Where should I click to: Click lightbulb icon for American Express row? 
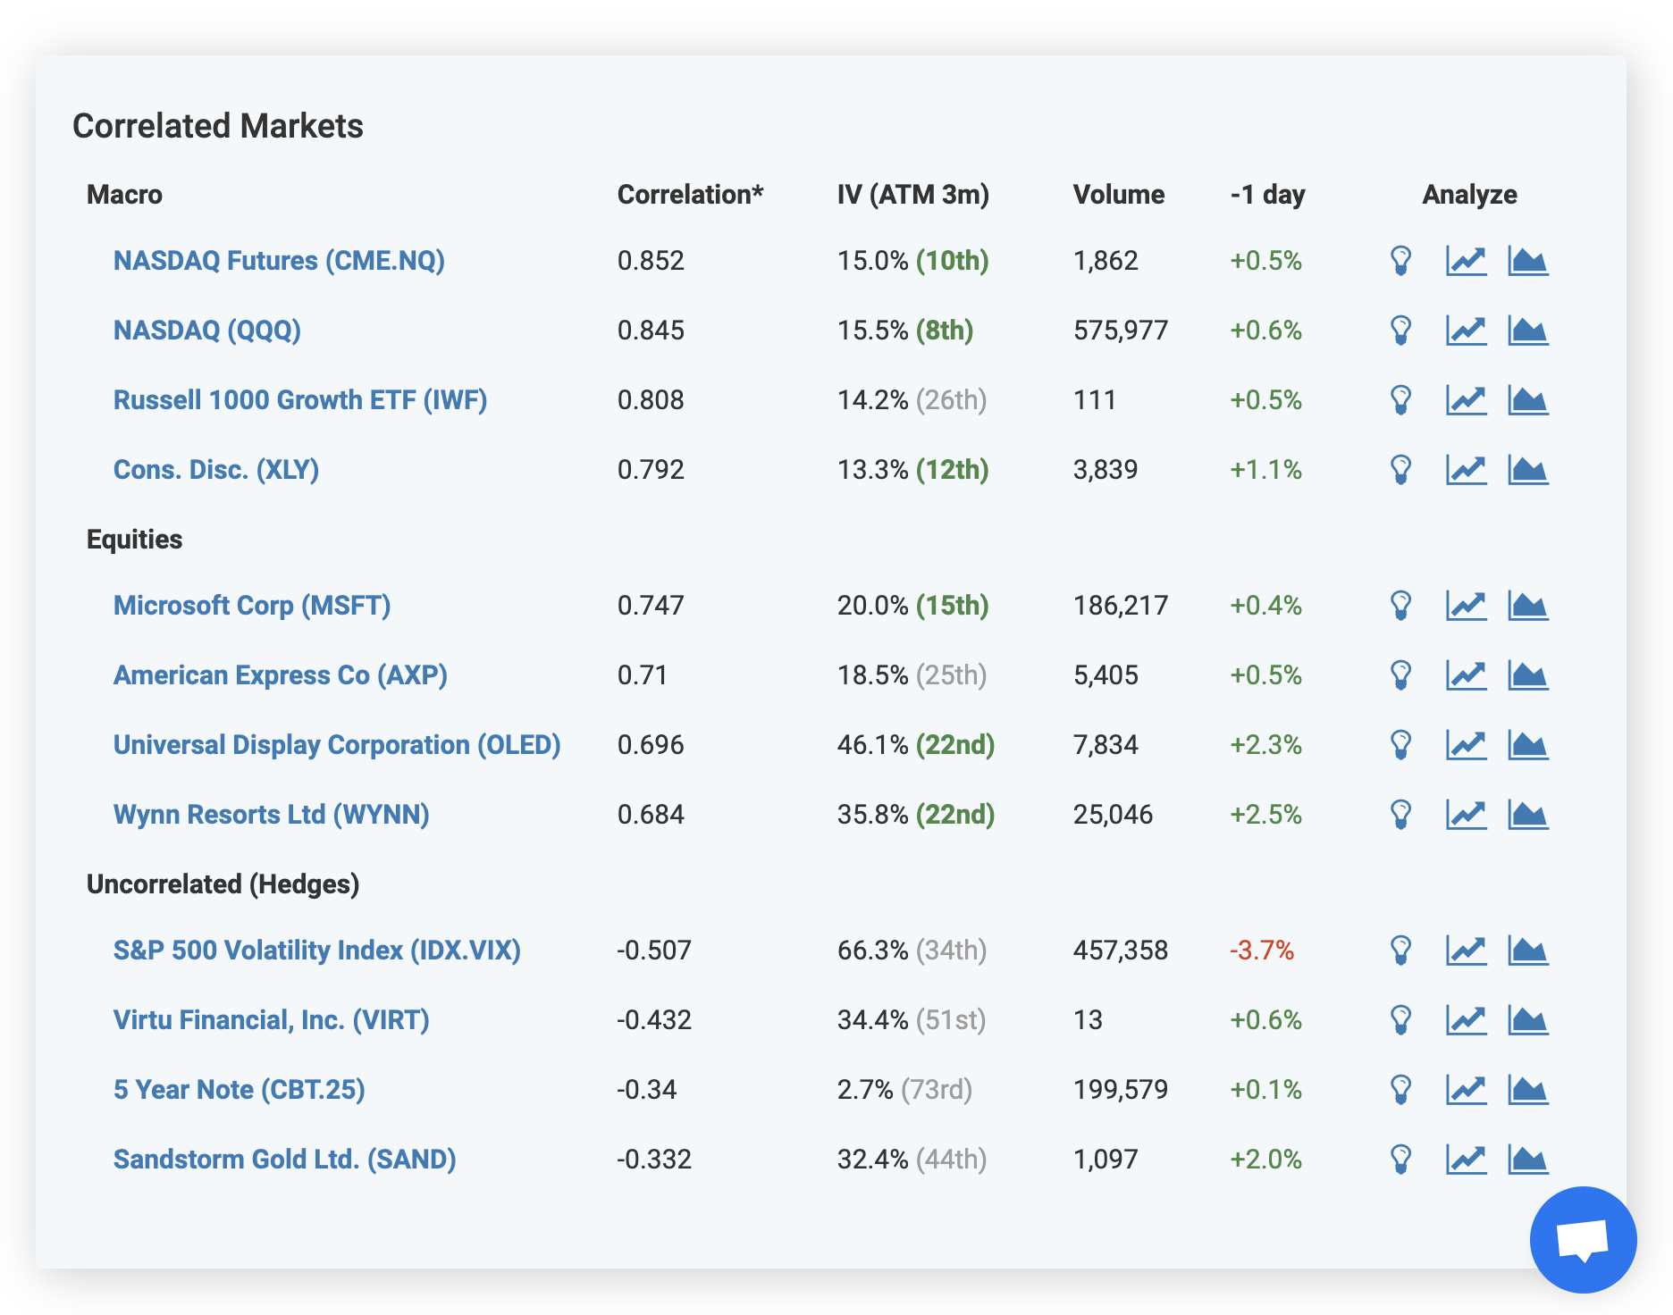coord(1401,675)
